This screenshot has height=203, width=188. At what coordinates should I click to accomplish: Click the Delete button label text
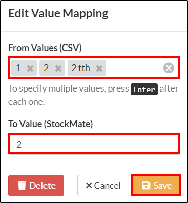[x=43, y=186]
